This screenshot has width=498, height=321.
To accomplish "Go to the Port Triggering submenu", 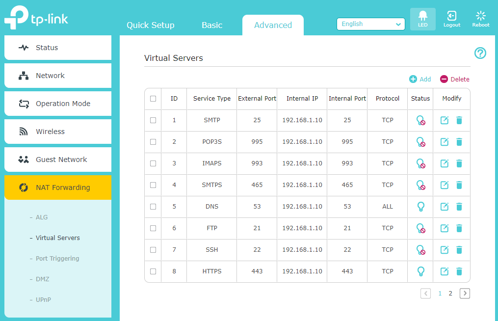I will click(x=57, y=259).
